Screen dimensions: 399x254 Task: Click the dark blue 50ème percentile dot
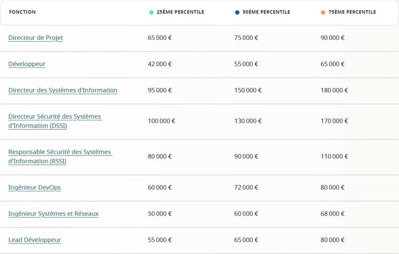pos(237,12)
